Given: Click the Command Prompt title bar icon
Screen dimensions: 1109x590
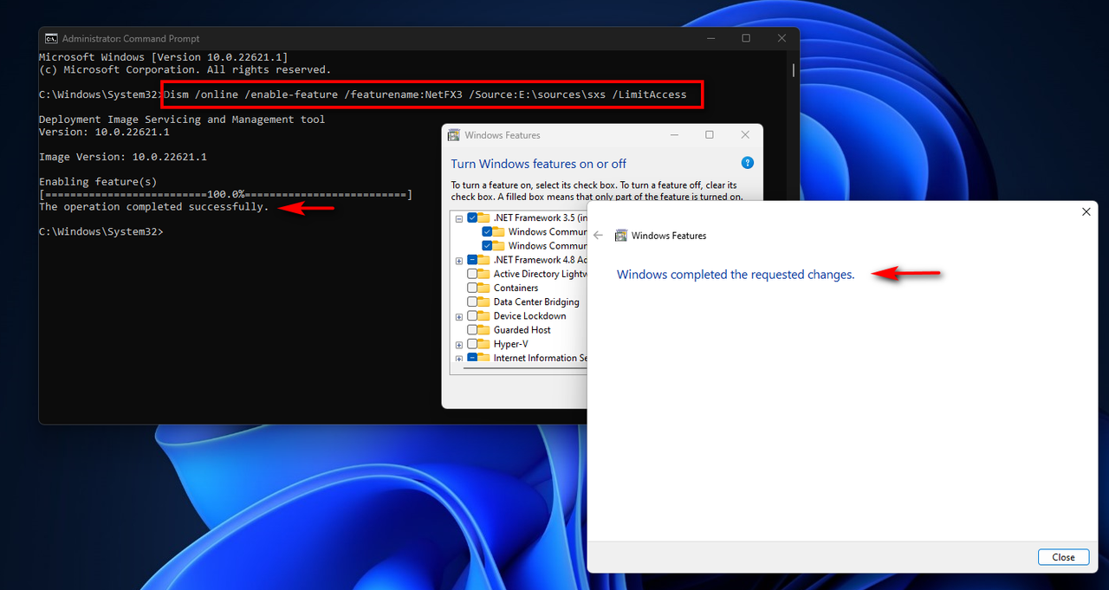Looking at the screenshot, I should (x=51, y=38).
